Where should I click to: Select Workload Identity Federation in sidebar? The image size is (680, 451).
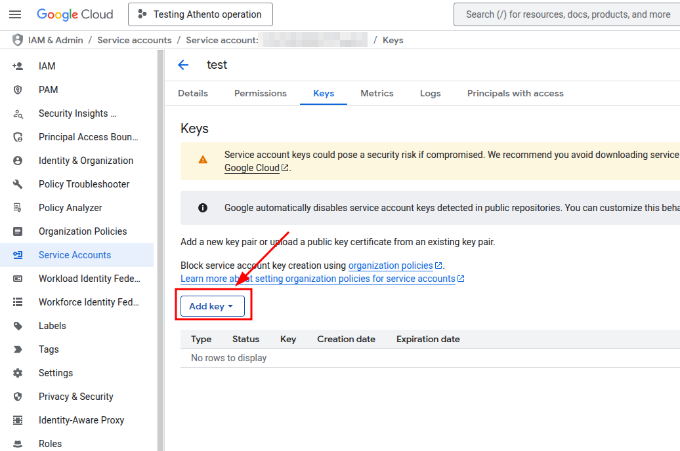pyautogui.click(x=89, y=279)
